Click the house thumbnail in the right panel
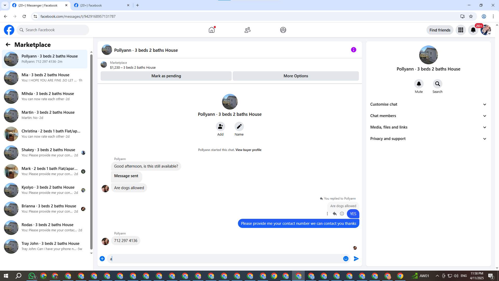This screenshot has height=281, width=499. click(428, 55)
